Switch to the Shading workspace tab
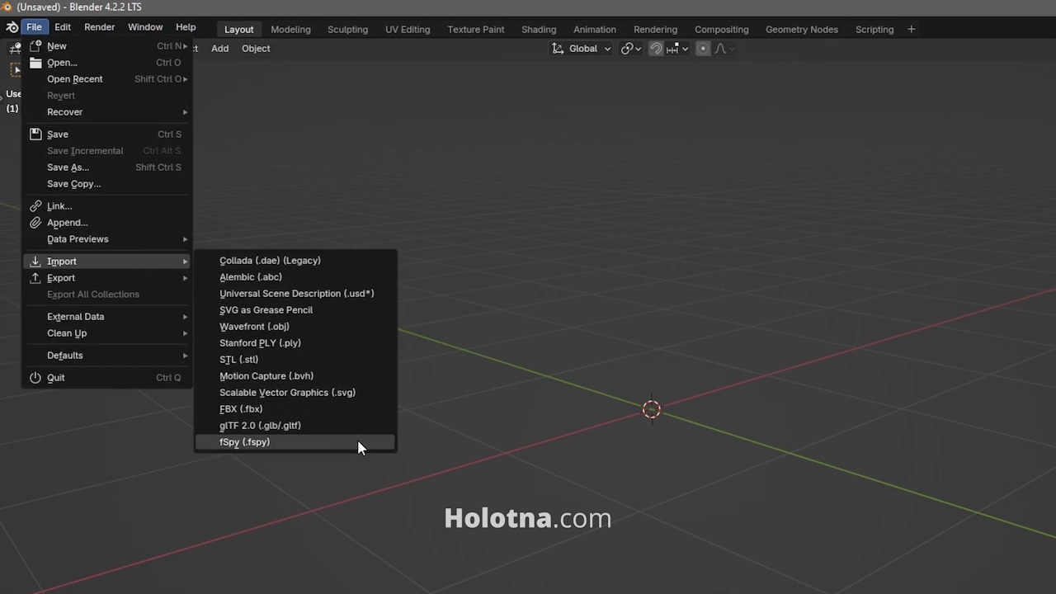This screenshot has height=594, width=1056. click(539, 29)
